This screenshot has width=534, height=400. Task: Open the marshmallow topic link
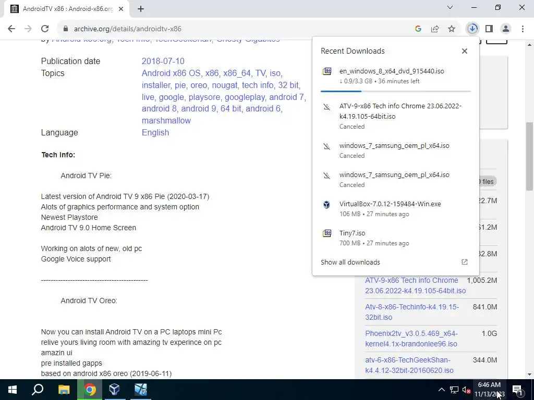pyautogui.click(x=166, y=120)
